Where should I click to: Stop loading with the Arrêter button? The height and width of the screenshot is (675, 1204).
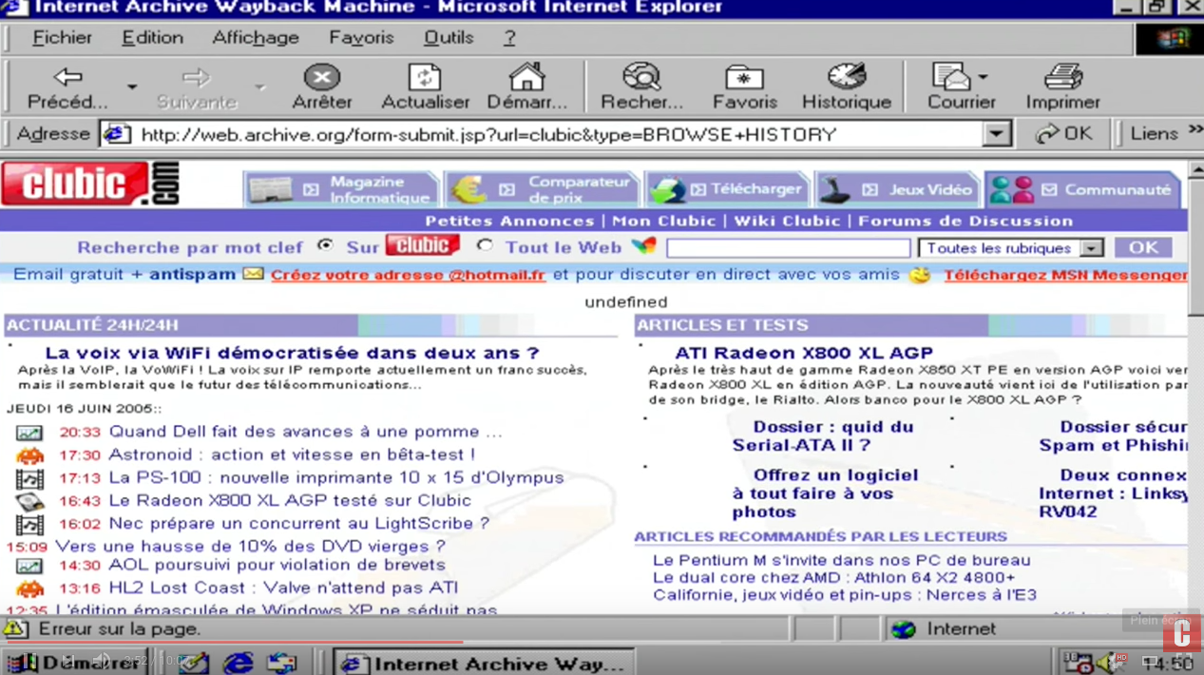coord(322,87)
